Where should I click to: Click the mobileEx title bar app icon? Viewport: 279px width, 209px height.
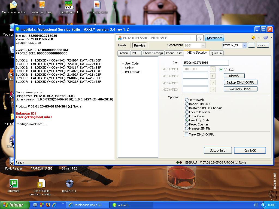click(17, 29)
